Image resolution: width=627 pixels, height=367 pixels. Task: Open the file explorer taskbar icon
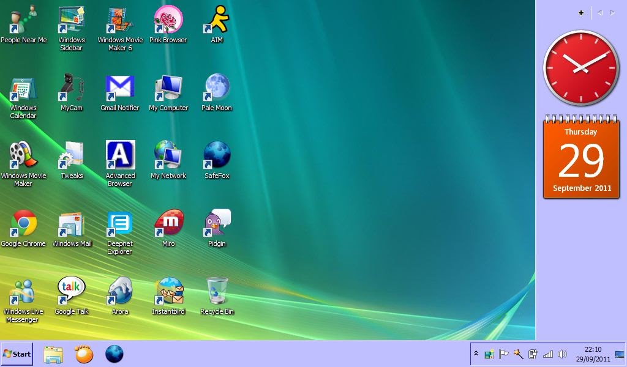click(x=53, y=354)
